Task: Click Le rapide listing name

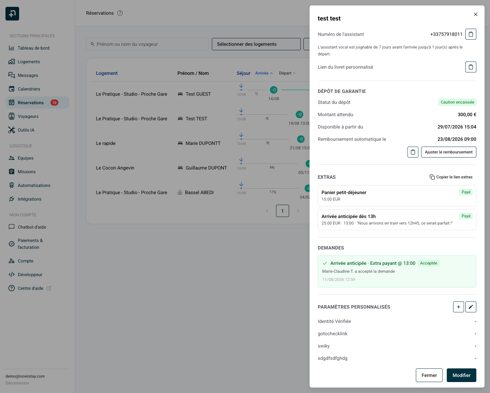Action: (106, 143)
